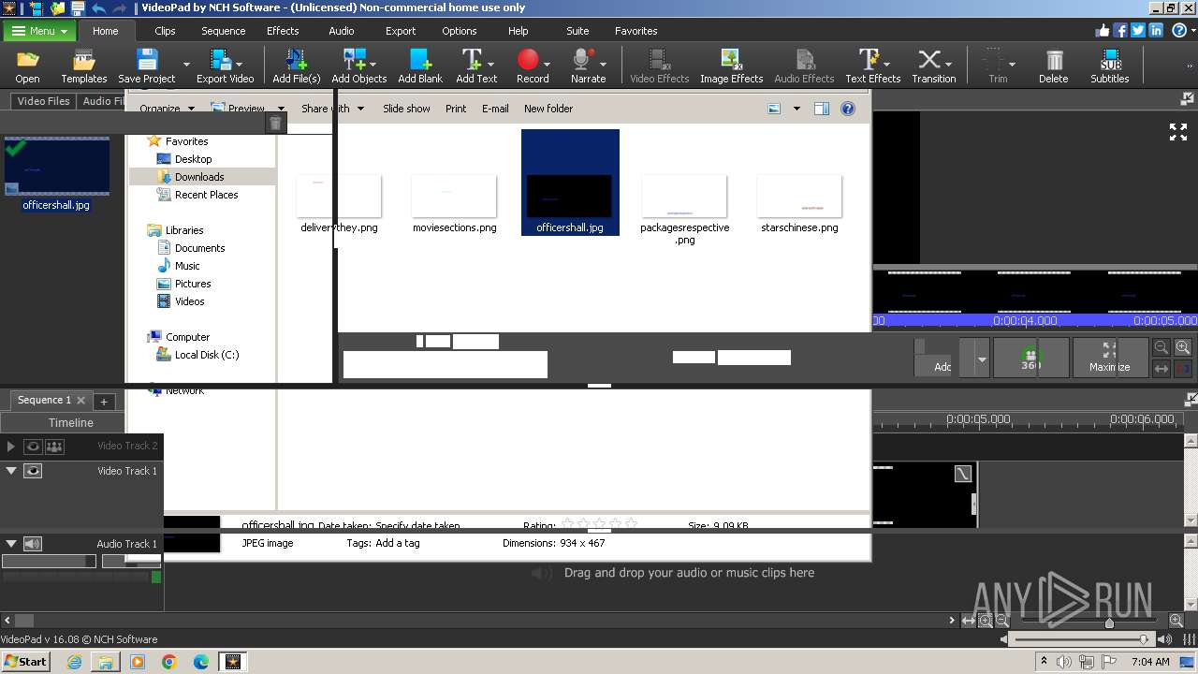Click the Video Effects icon
1198x674 pixels.
[x=659, y=66]
